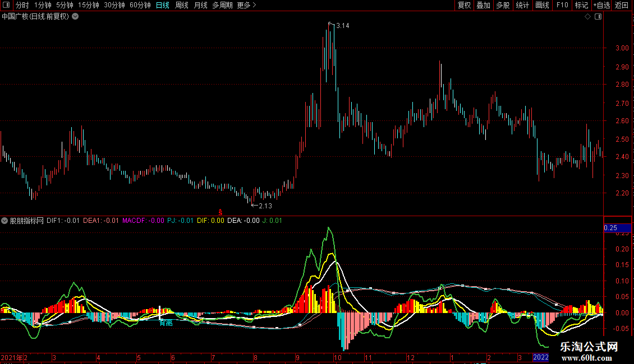Switch to the 分时 chart view
The image size is (634, 364).
coord(22,5)
